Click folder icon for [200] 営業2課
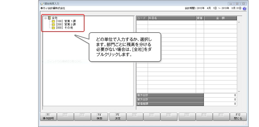259x127 pixels. coord(53,25)
